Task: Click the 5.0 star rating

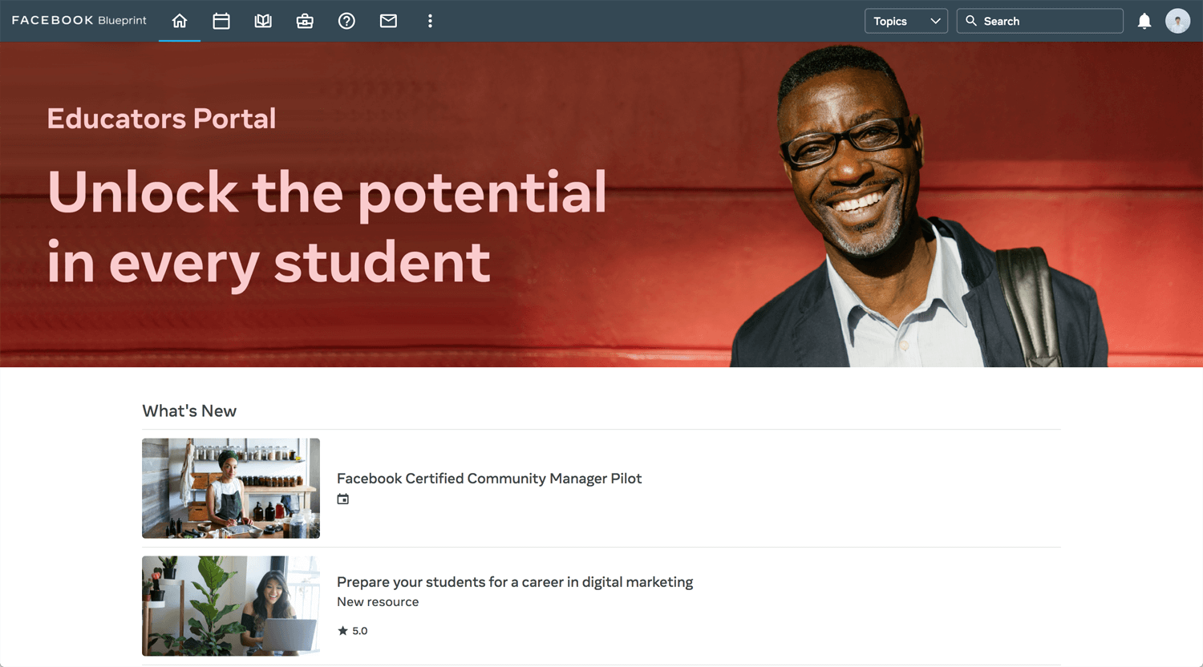Action: point(353,631)
